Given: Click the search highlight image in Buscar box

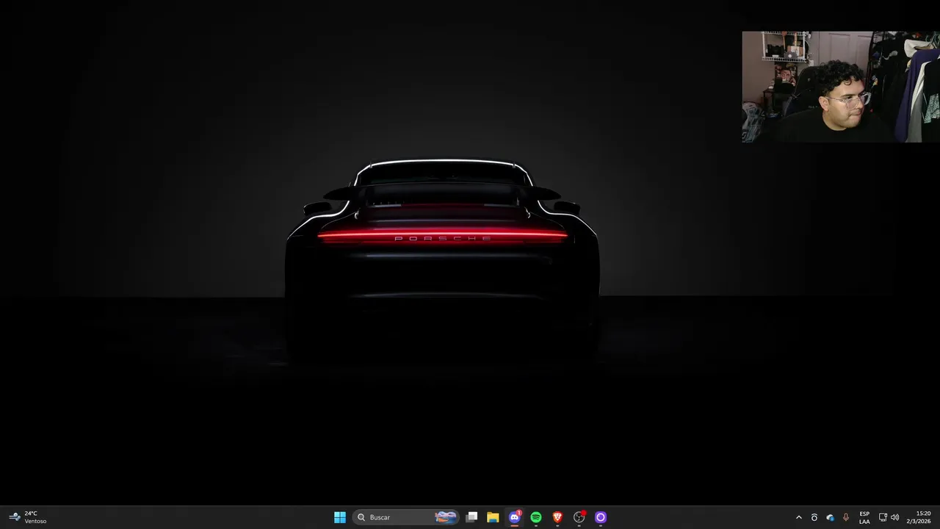Looking at the screenshot, I should (445, 517).
